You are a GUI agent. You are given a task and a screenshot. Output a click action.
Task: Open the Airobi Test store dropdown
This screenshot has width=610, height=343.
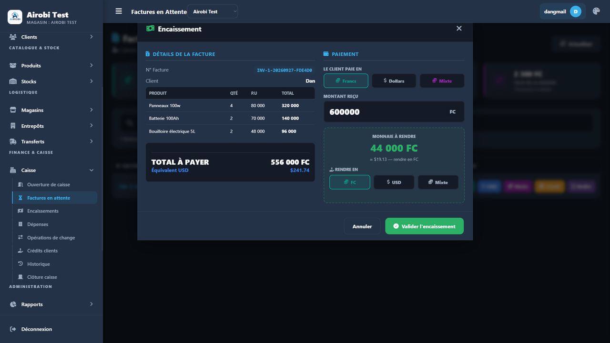tap(213, 11)
